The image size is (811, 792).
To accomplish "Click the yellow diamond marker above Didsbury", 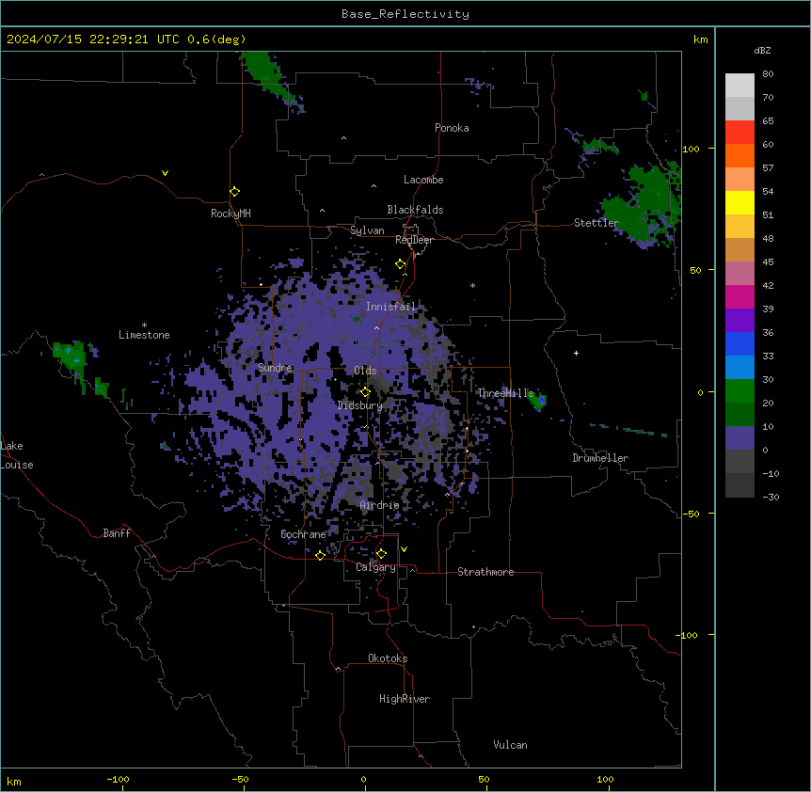I will (365, 392).
